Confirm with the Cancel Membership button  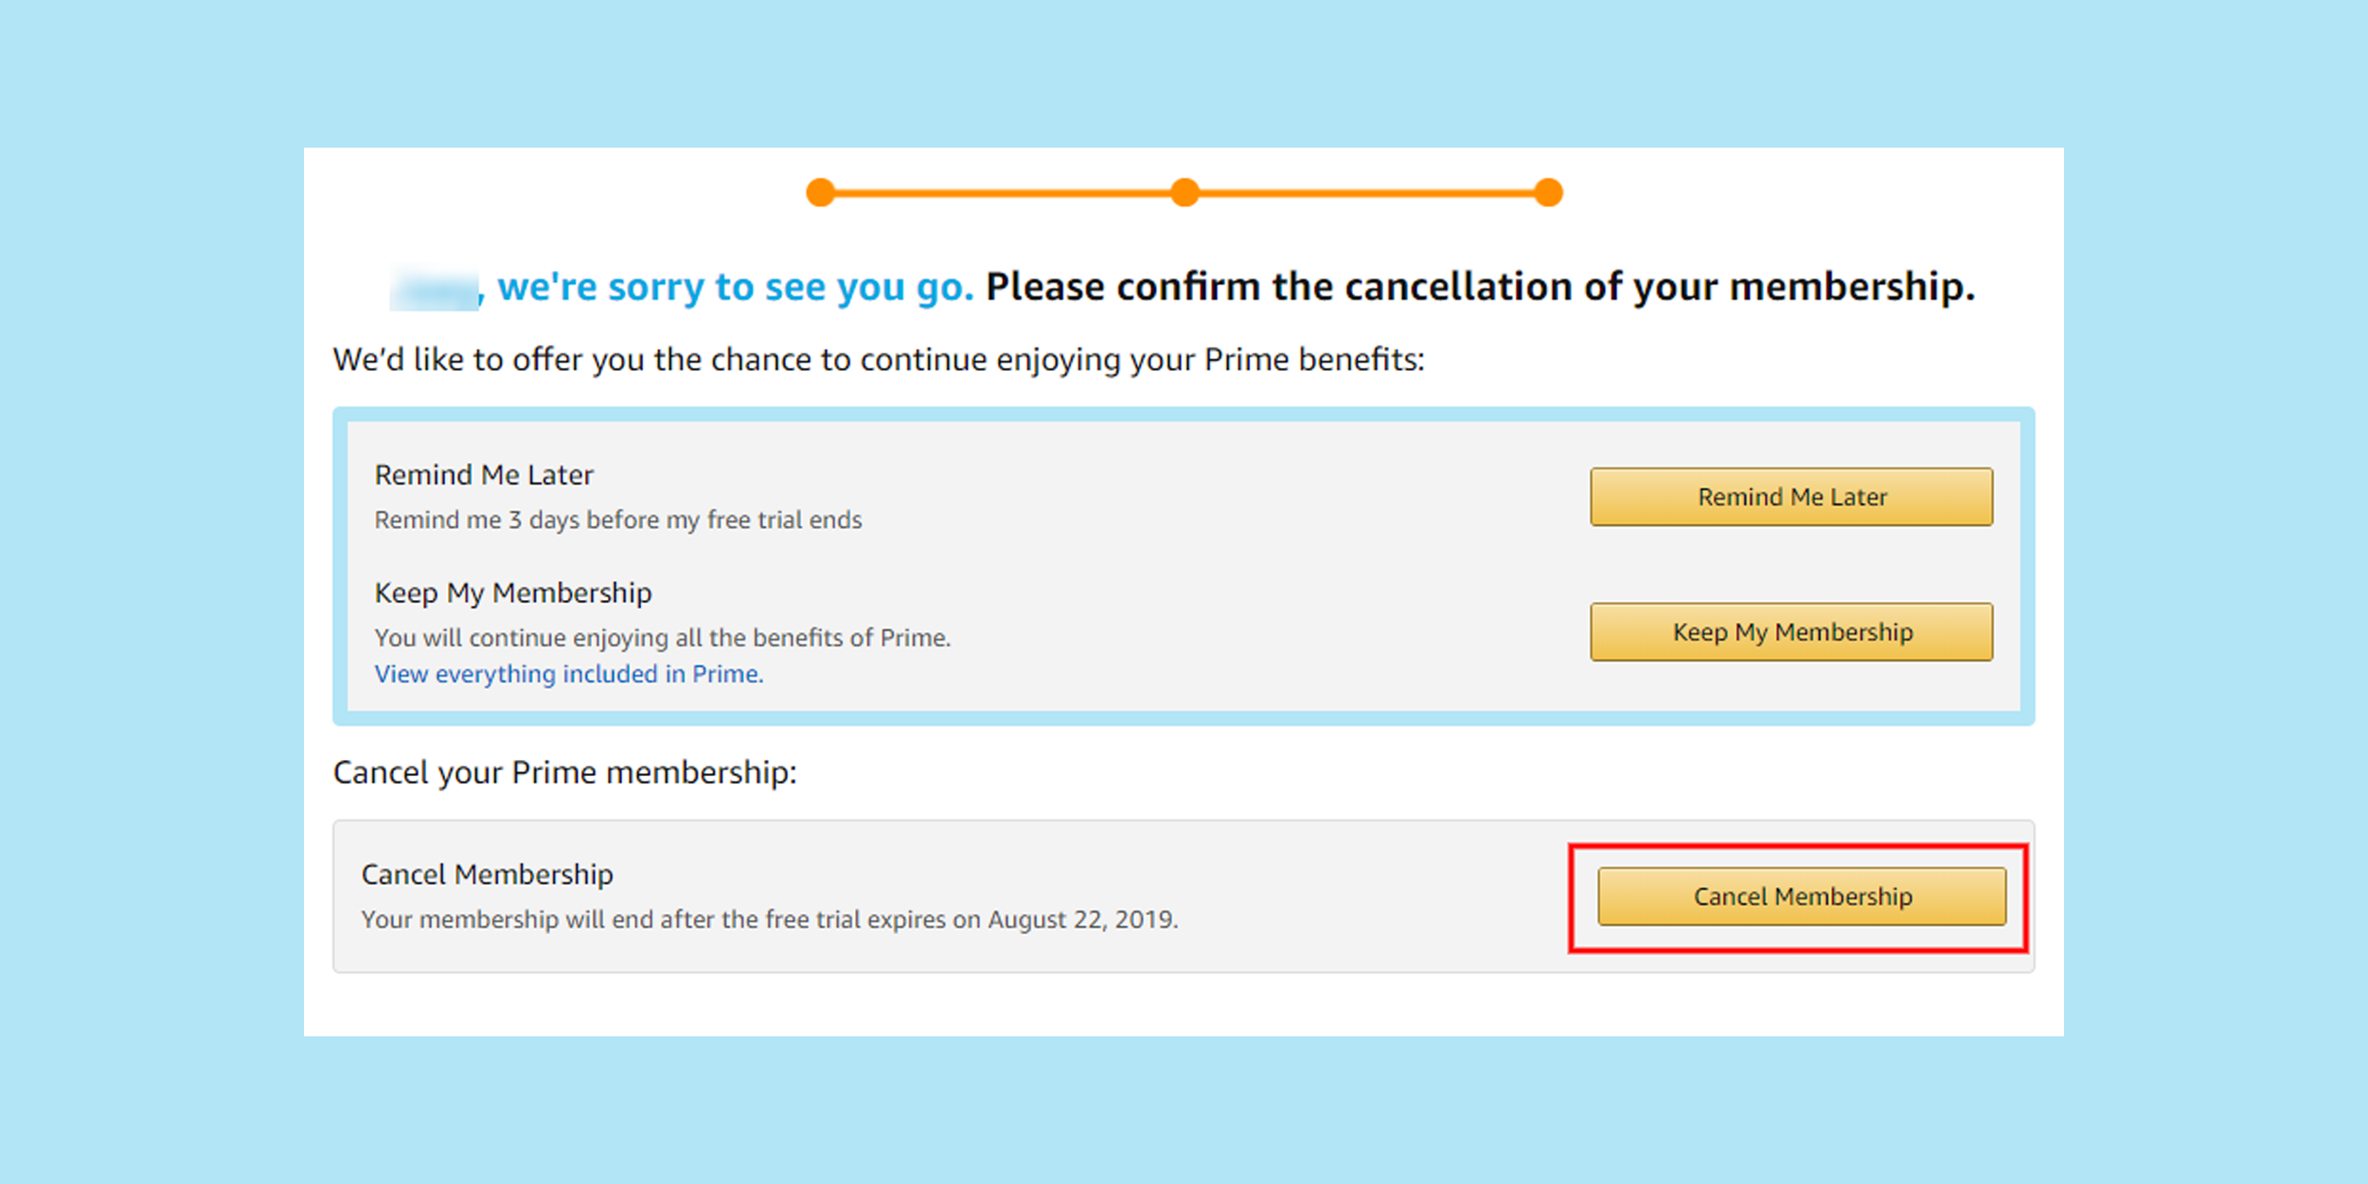point(1801,896)
